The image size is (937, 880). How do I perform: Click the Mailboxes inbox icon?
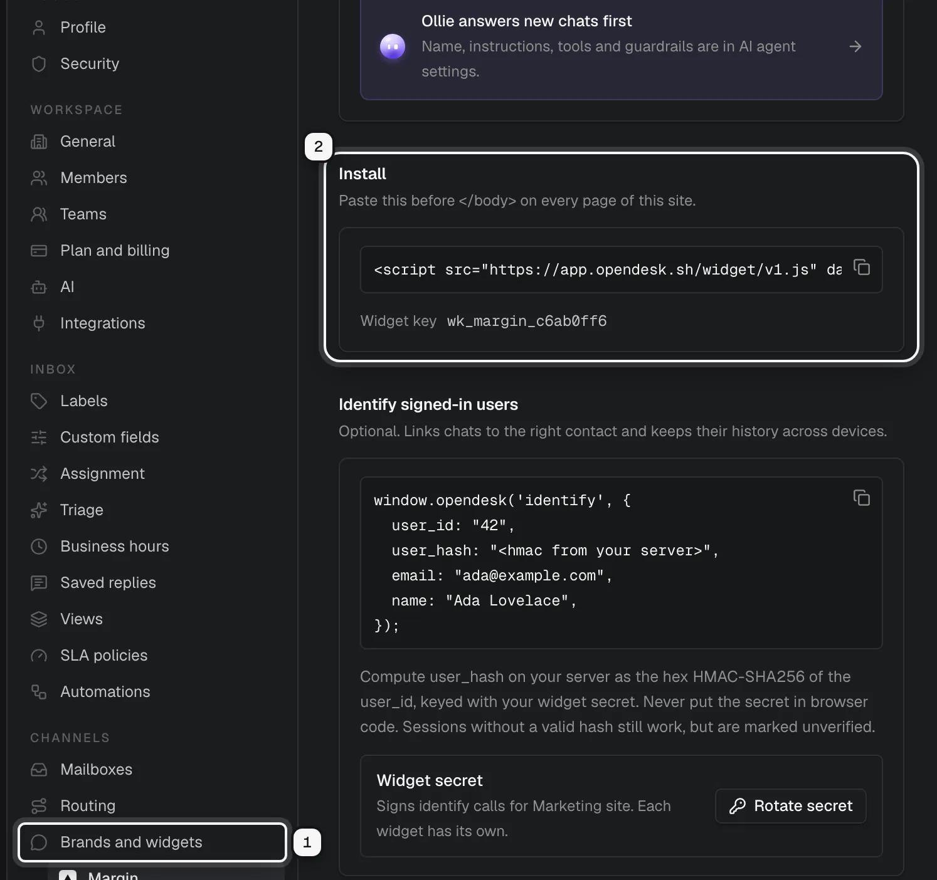tap(39, 770)
